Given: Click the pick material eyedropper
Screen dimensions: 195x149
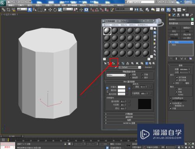Looking at the screenshot, I should tap(116, 67).
